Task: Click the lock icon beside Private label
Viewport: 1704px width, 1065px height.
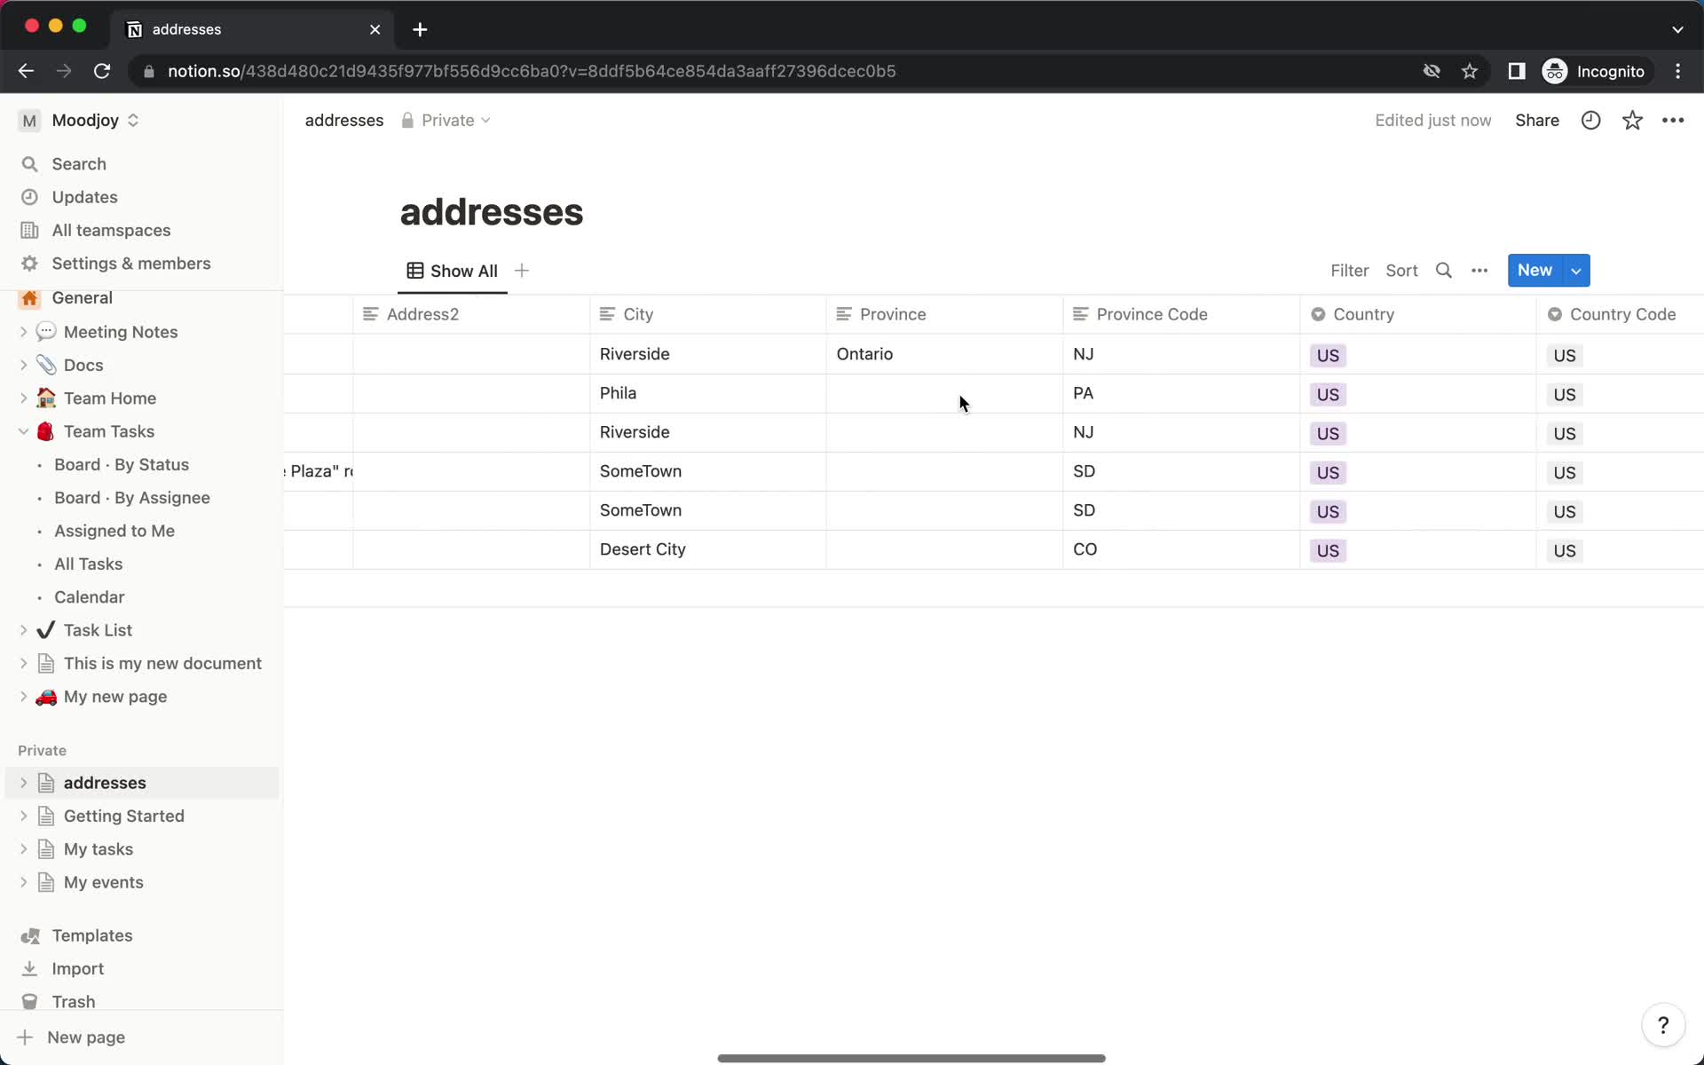Action: pos(408,120)
